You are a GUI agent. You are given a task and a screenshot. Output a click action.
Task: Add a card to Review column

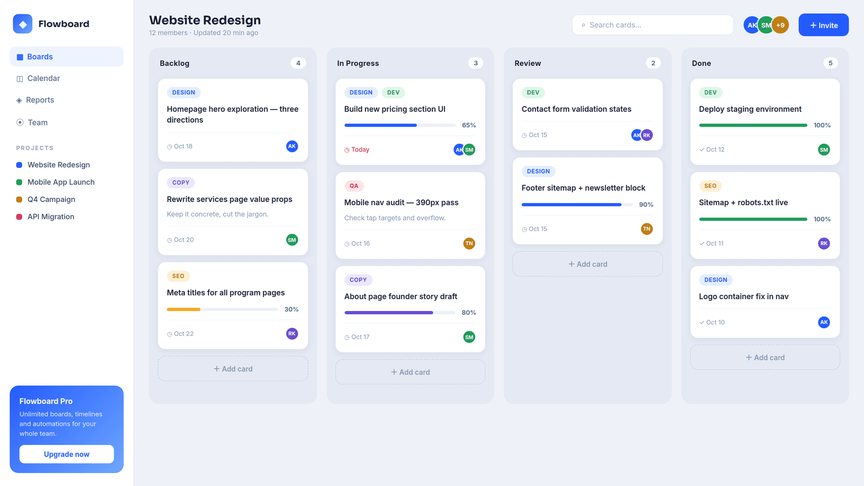(x=588, y=264)
